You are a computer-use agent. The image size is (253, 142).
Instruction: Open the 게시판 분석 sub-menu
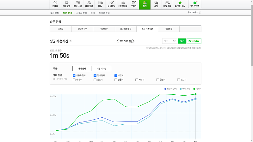(x=104, y=13)
